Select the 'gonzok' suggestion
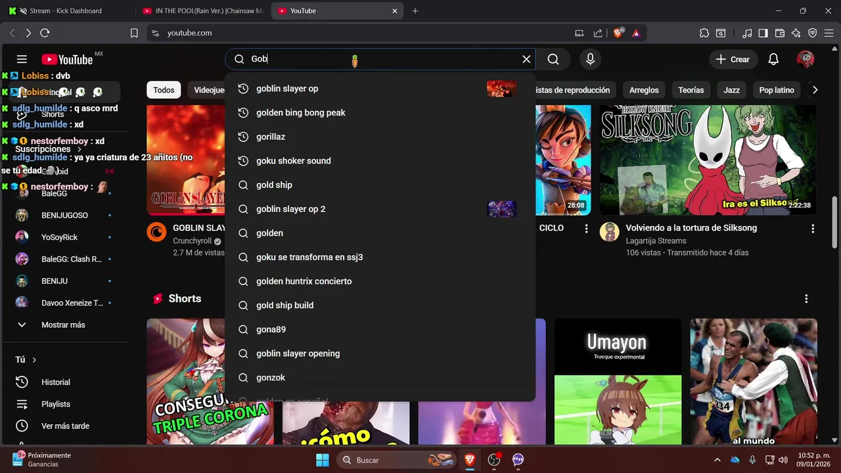Screen dimensions: 841x473 [380, 378]
